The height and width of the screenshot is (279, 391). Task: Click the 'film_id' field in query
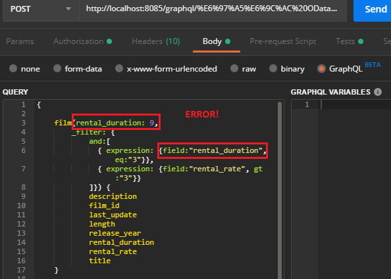coord(104,205)
